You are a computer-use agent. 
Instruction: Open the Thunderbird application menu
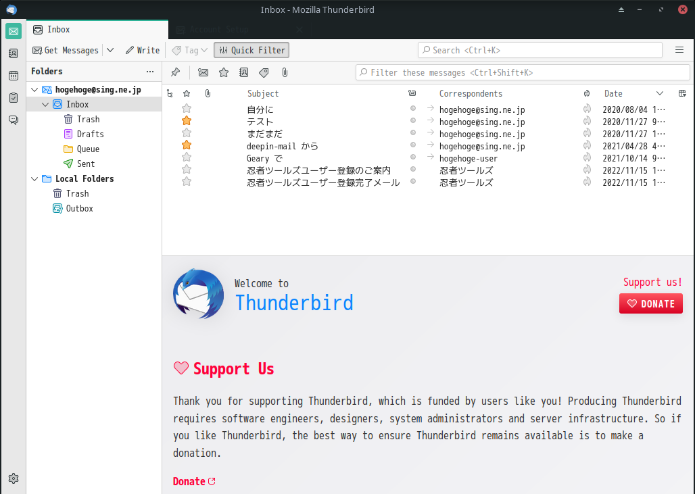coord(679,50)
